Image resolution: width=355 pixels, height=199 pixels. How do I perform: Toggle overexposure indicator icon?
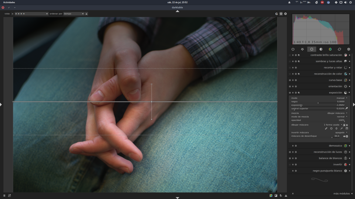coord(276,196)
